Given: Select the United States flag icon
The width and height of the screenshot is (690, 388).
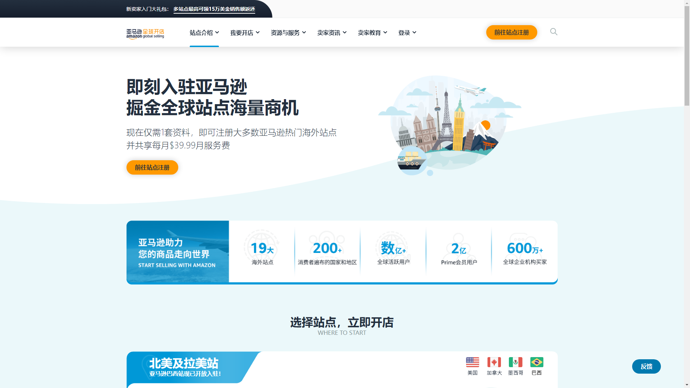Looking at the screenshot, I should (x=472, y=362).
